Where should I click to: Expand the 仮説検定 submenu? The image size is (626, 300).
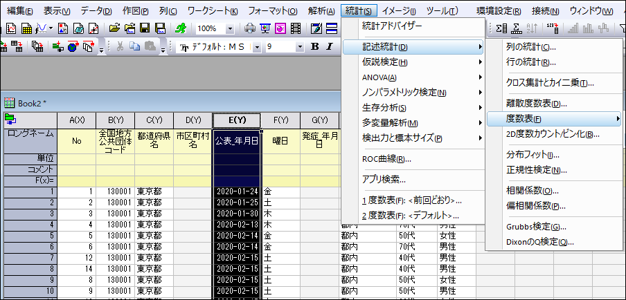(413, 62)
